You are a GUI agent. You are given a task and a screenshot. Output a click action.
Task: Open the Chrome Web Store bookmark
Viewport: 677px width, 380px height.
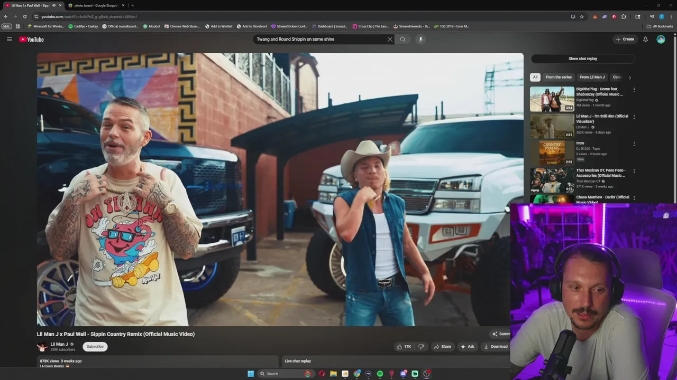pos(182,26)
